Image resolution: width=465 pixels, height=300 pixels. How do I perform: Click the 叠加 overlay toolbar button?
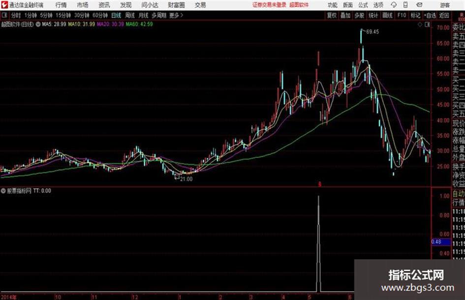point(345,15)
